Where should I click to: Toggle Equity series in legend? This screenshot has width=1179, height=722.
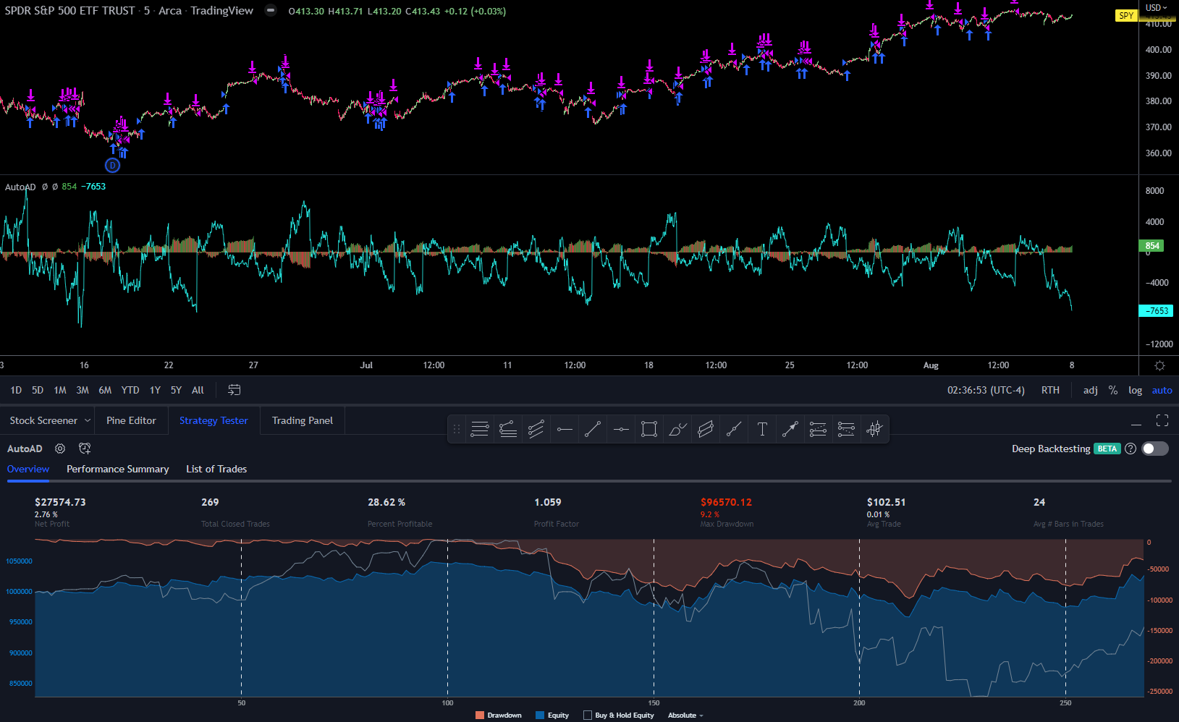552,715
